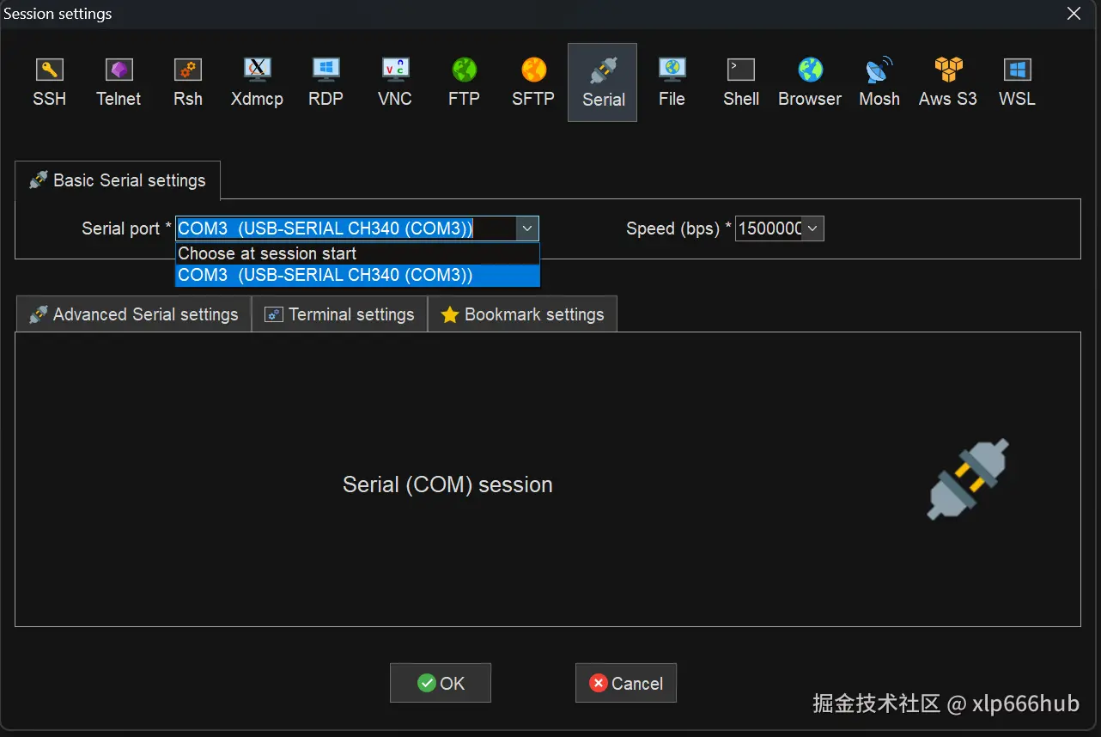The height and width of the screenshot is (737, 1101).
Task: Expand the Speed (bps) dropdown
Action: pyautogui.click(x=812, y=228)
